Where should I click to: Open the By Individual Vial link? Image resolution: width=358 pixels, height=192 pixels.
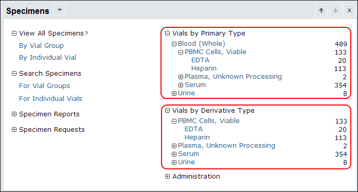point(47,58)
